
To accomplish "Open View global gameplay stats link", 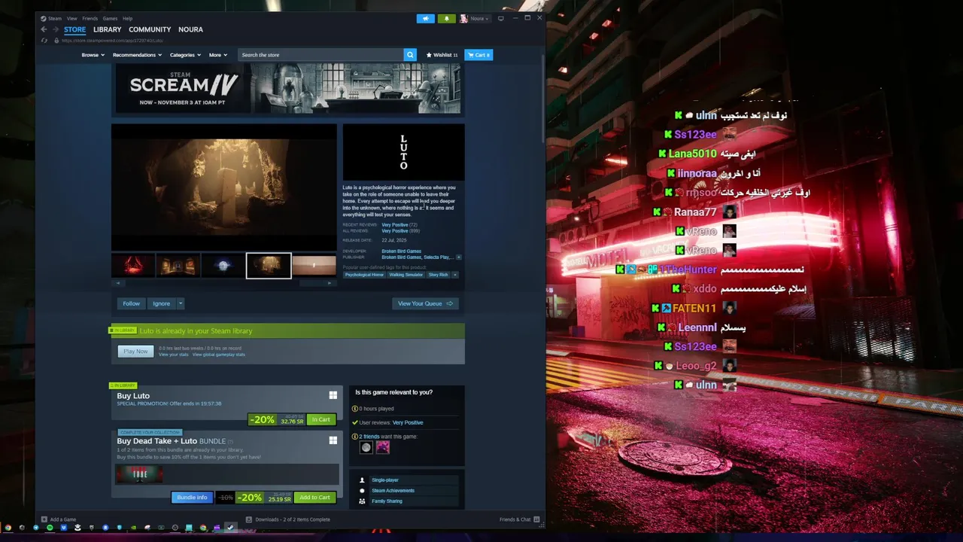I will point(219,355).
